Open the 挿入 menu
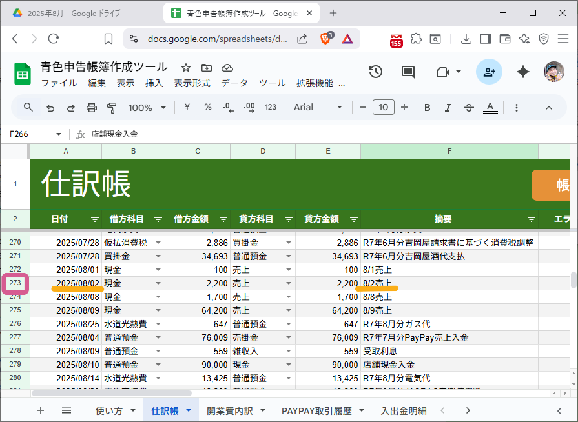The height and width of the screenshot is (422, 578). pyautogui.click(x=154, y=83)
